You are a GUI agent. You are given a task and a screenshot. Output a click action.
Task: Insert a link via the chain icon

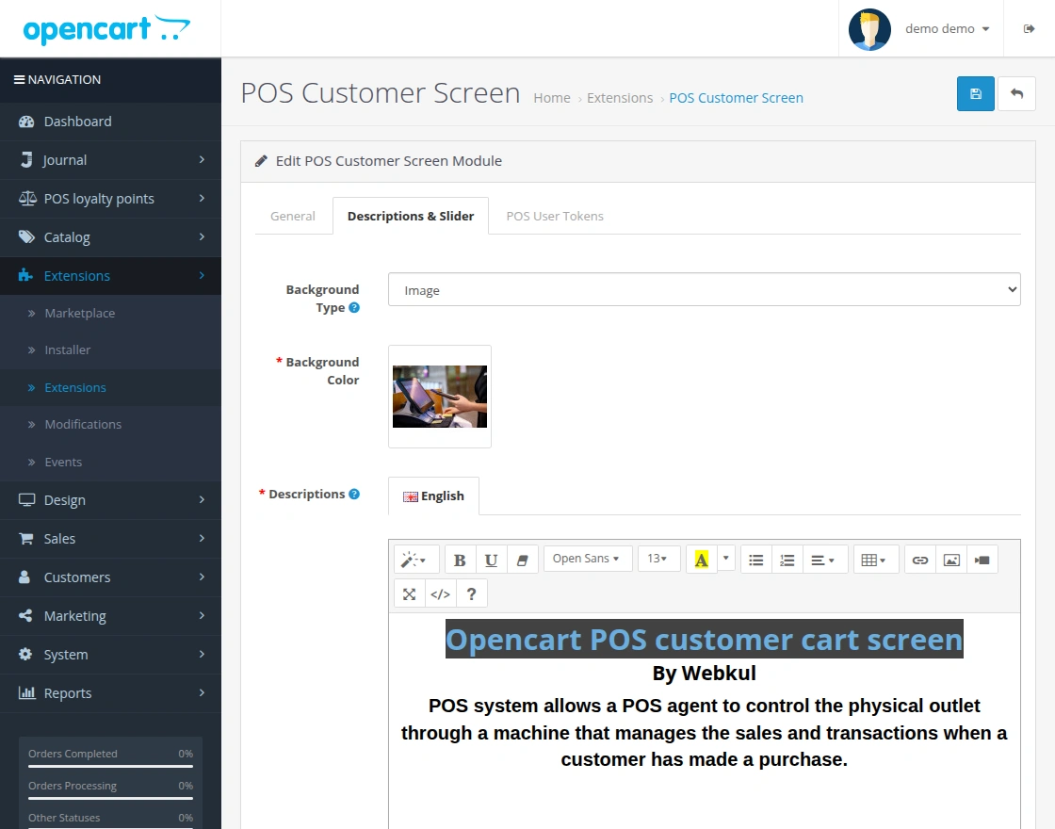920,559
